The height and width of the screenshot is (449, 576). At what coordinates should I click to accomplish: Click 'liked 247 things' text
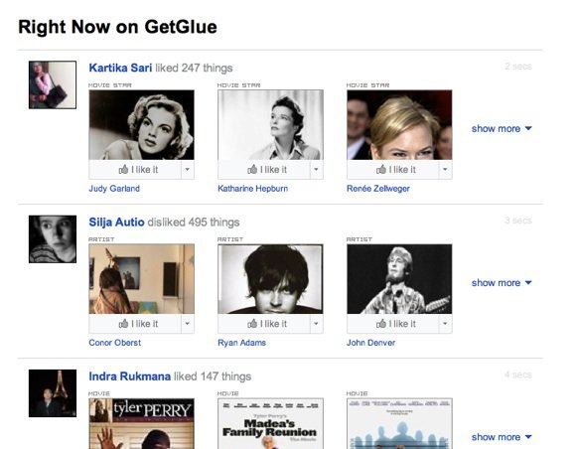tap(194, 68)
